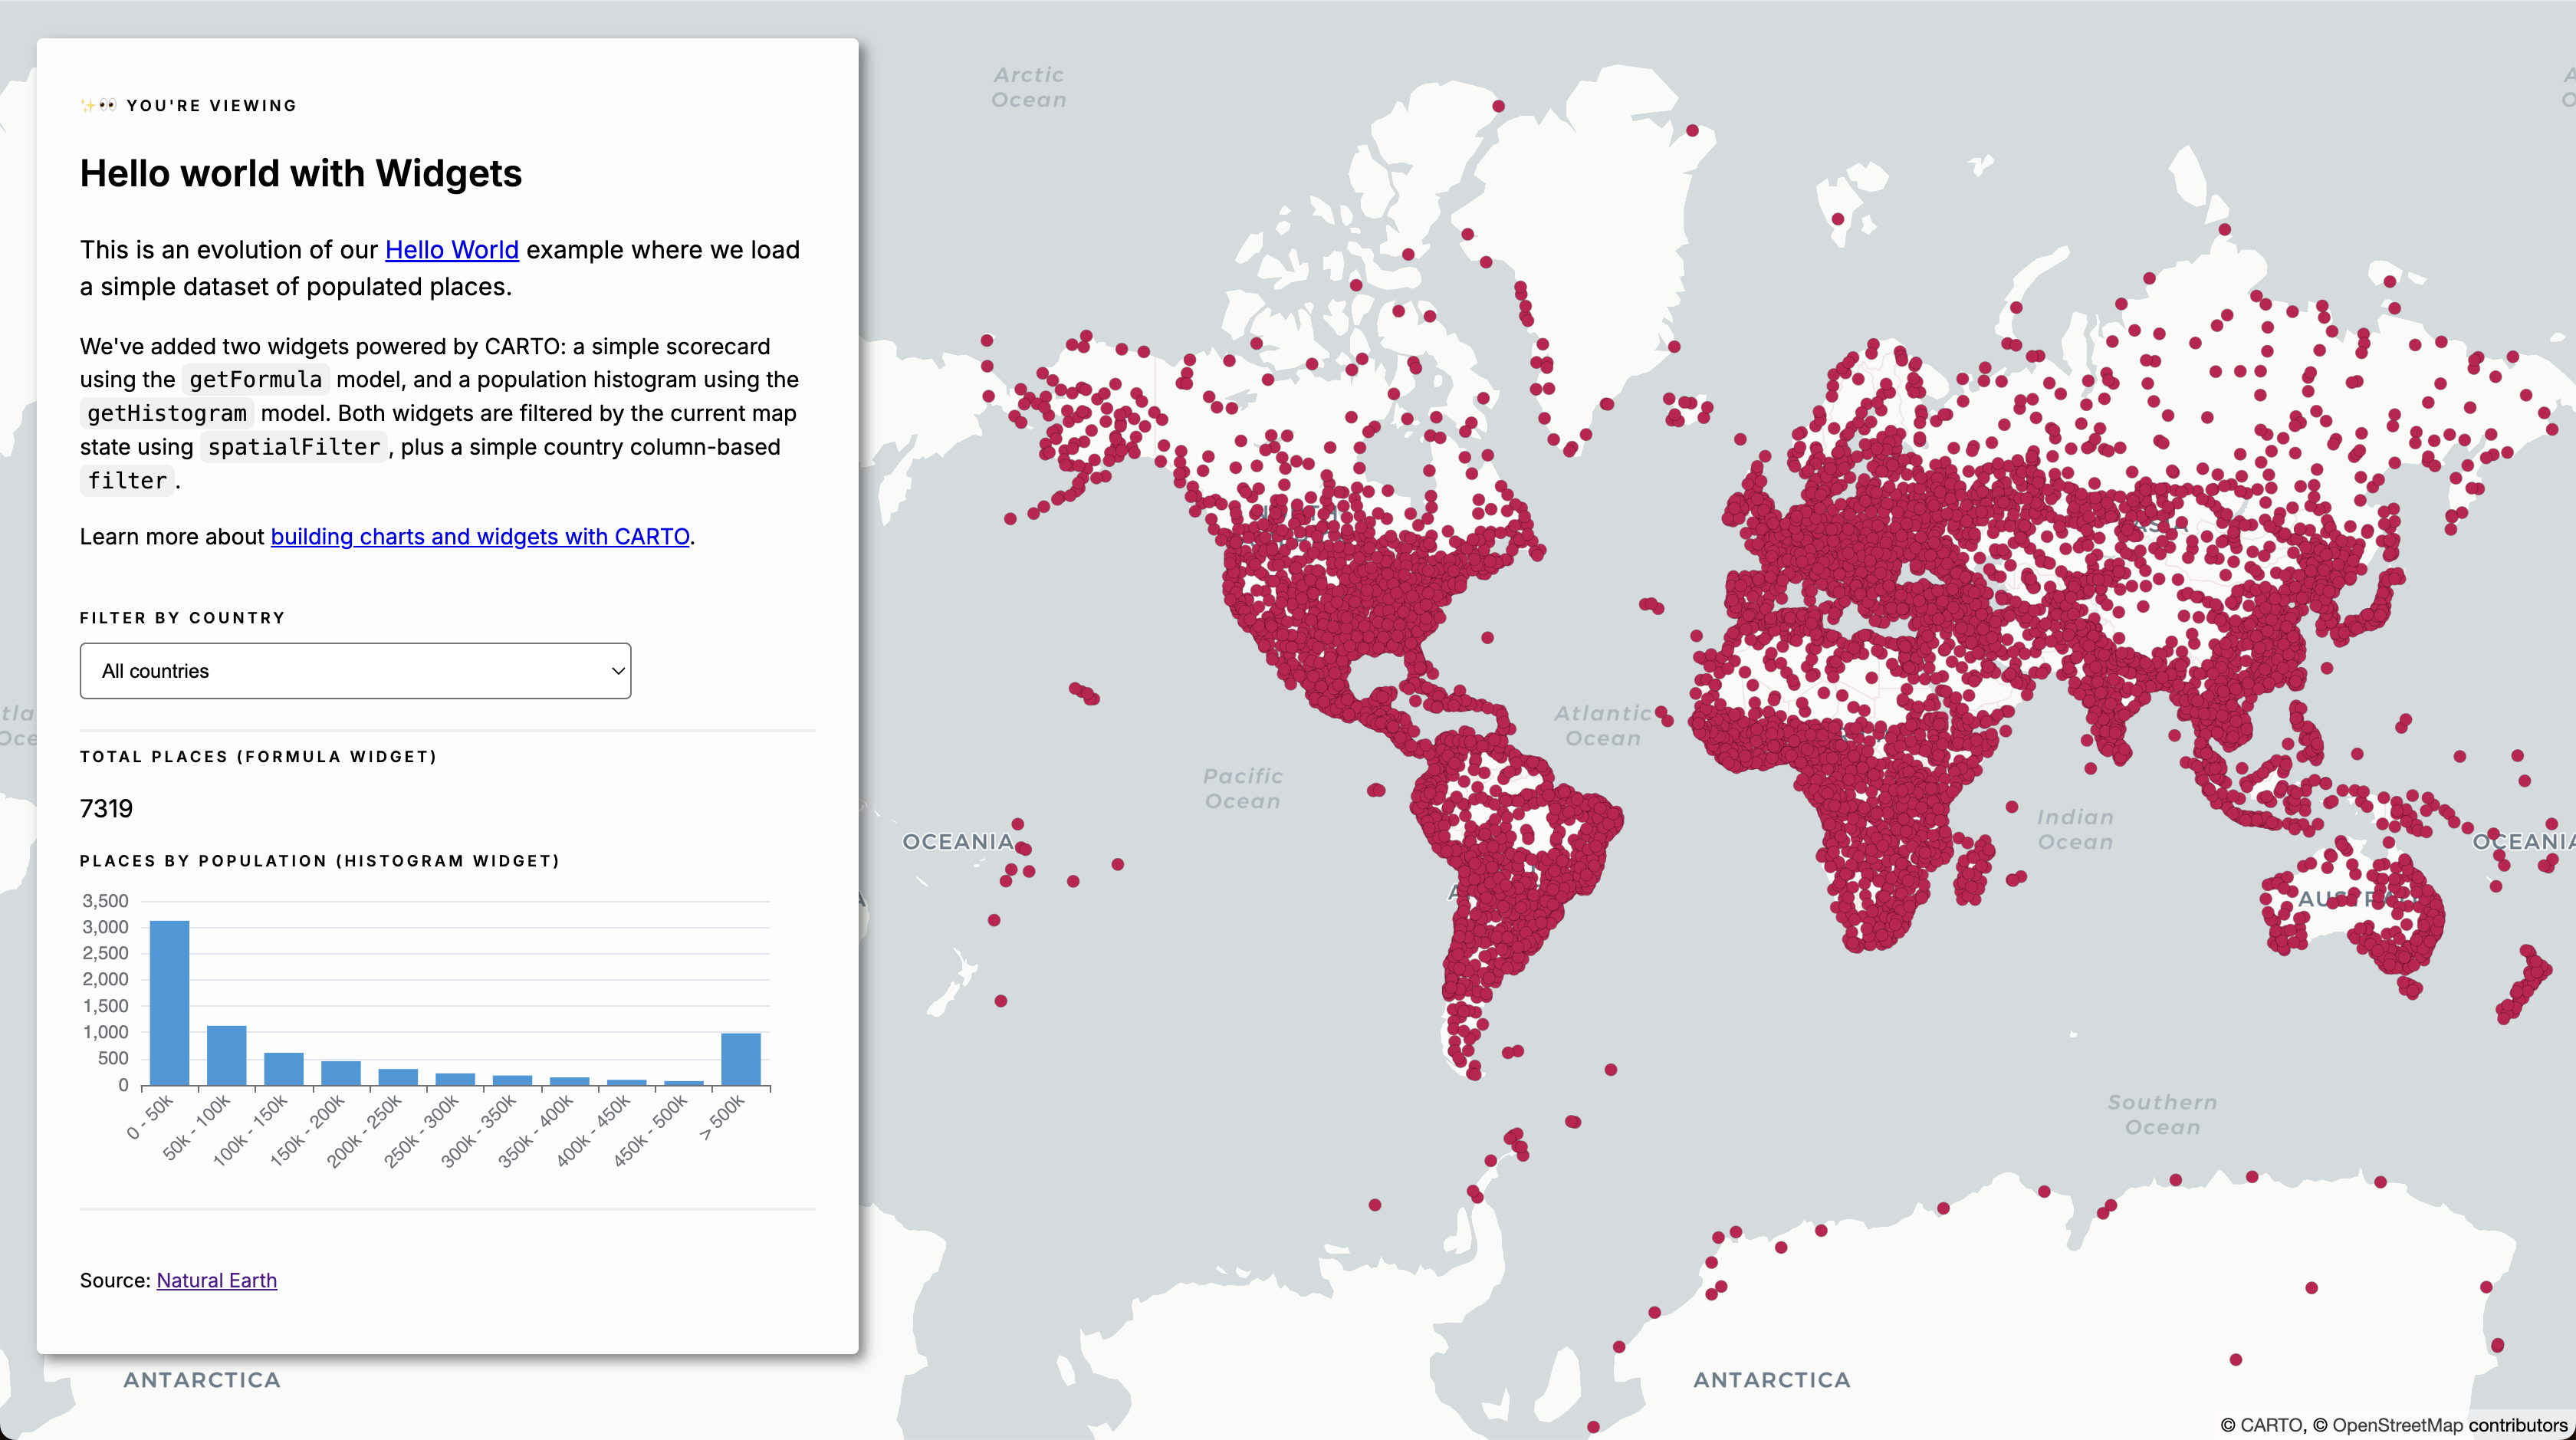Viewport: 2576px width, 1440px height.
Task: Click the Atlantic Ocean map label
Action: pos(1602,726)
